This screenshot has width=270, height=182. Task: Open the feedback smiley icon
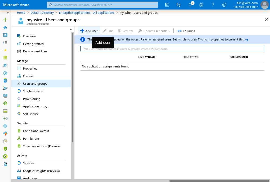[x=224, y=5]
